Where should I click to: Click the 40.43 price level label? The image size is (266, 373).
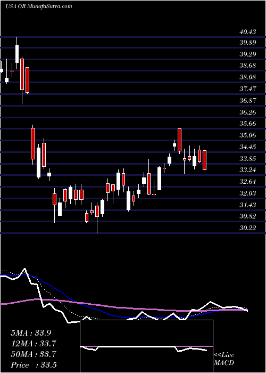(248, 31)
